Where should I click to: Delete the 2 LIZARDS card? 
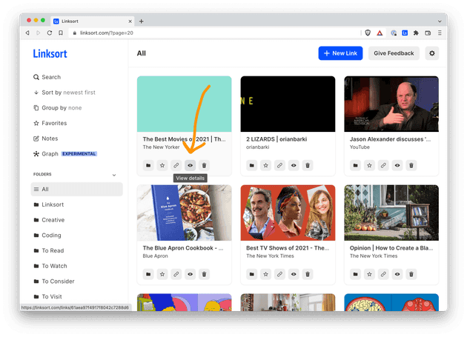tap(308, 165)
